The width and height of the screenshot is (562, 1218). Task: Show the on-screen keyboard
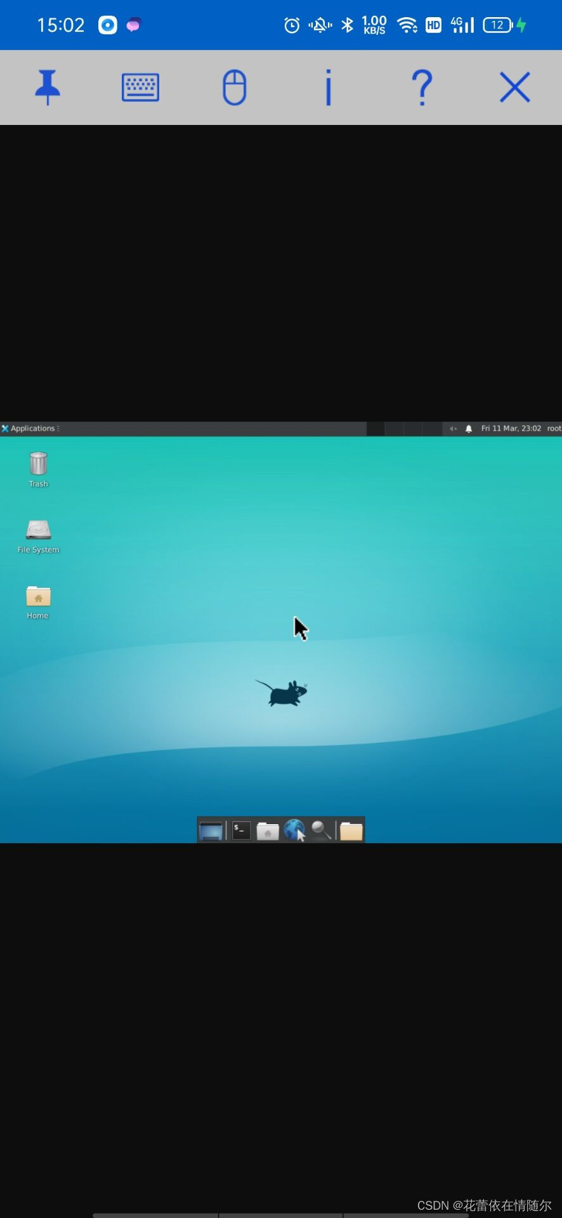click(140, 88)
